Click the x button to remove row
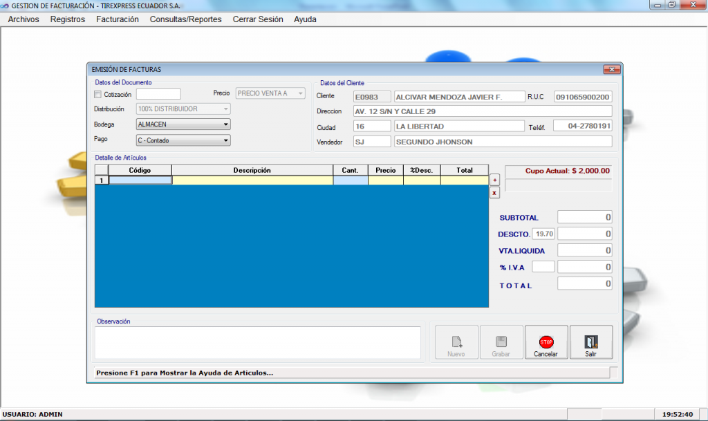 pyautogui.click(x=494, y=193)
